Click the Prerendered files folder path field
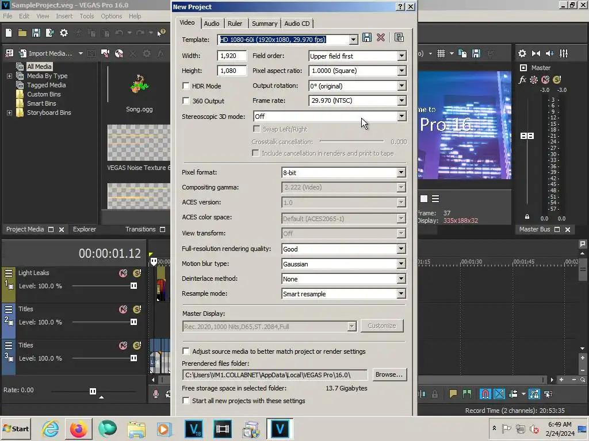The height and width of the screenshot is (441, 589). [274, 374]
